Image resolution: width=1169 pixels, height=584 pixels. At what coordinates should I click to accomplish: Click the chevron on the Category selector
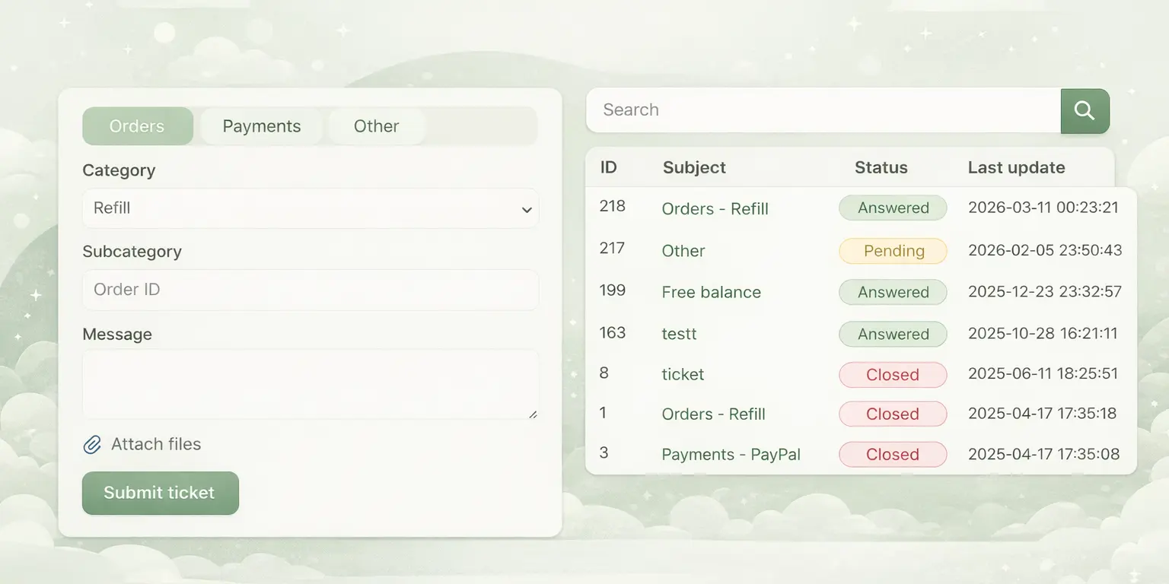click(x=526, y=208)
